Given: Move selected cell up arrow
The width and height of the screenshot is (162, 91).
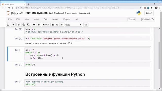Looking at the screenshot, I should pos(34,25).
